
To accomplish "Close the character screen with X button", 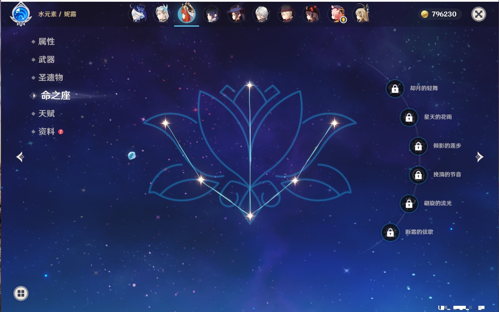I will click(479, 14).
